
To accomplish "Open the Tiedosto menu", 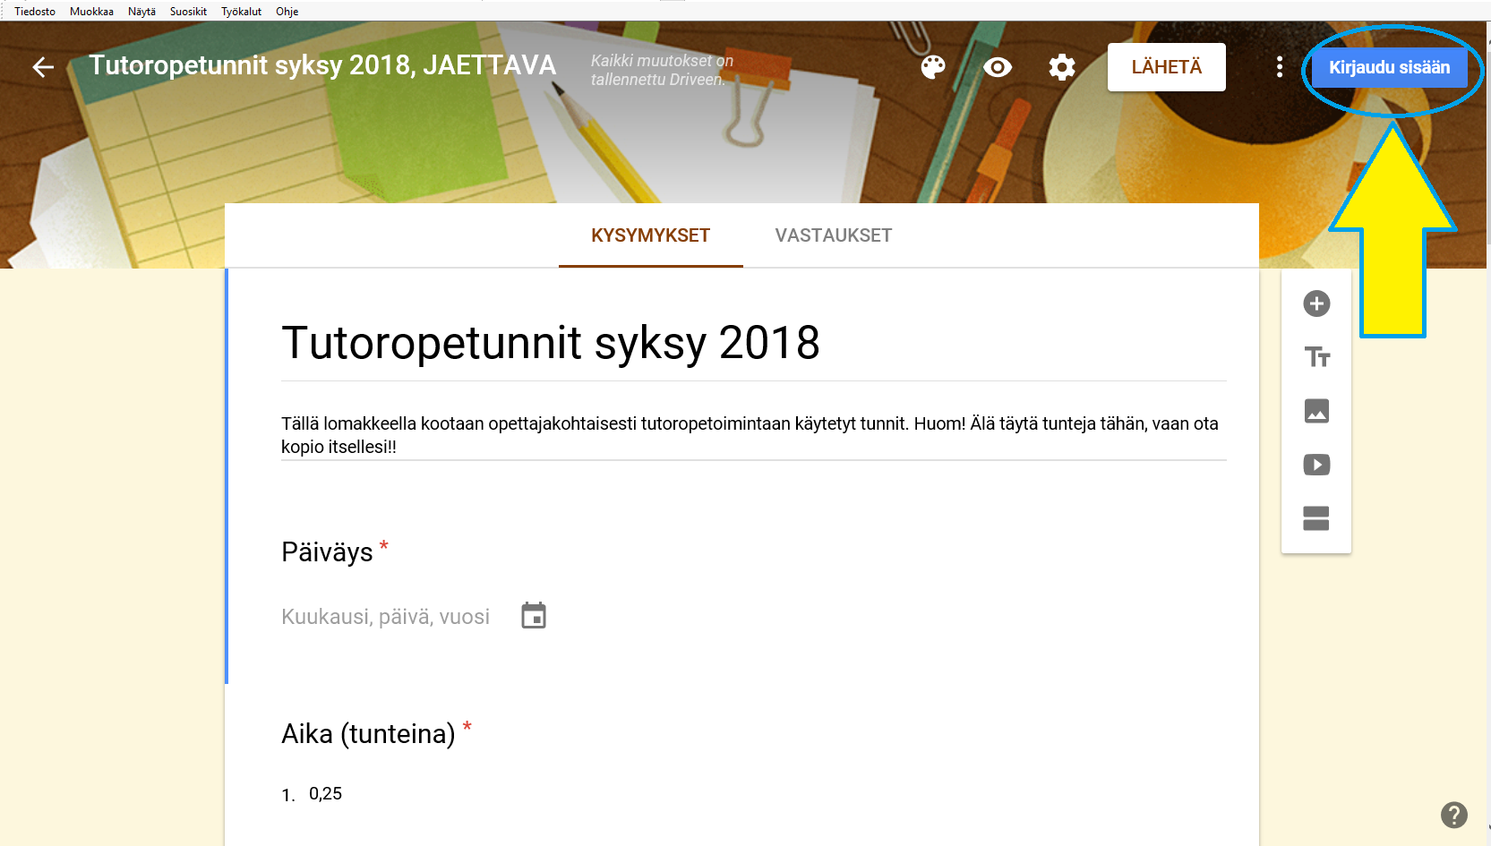I will coord(35,12).
